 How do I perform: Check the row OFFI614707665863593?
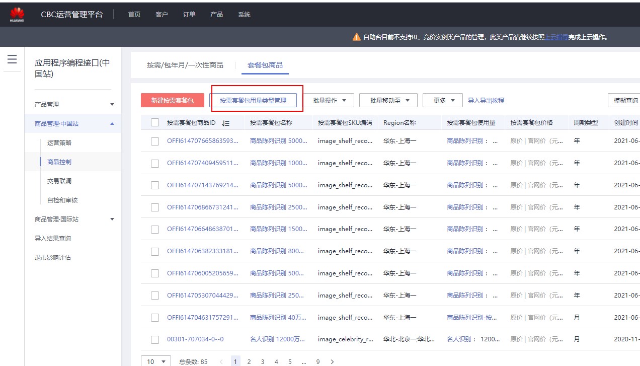pyautogui.click(x=155, y=141)
